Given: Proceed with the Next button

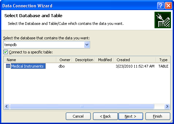Looking at the screenshot, I should tap(131, 116).
